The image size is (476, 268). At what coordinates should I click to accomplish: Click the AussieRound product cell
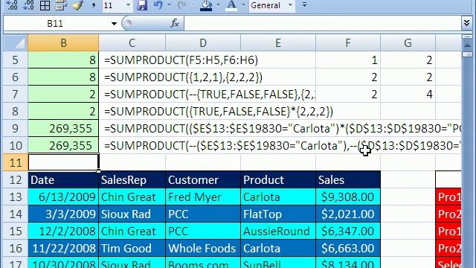coord(278,232)
